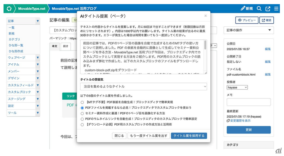
Task: Click the blue 更新 button
Action: coord(249,130)
